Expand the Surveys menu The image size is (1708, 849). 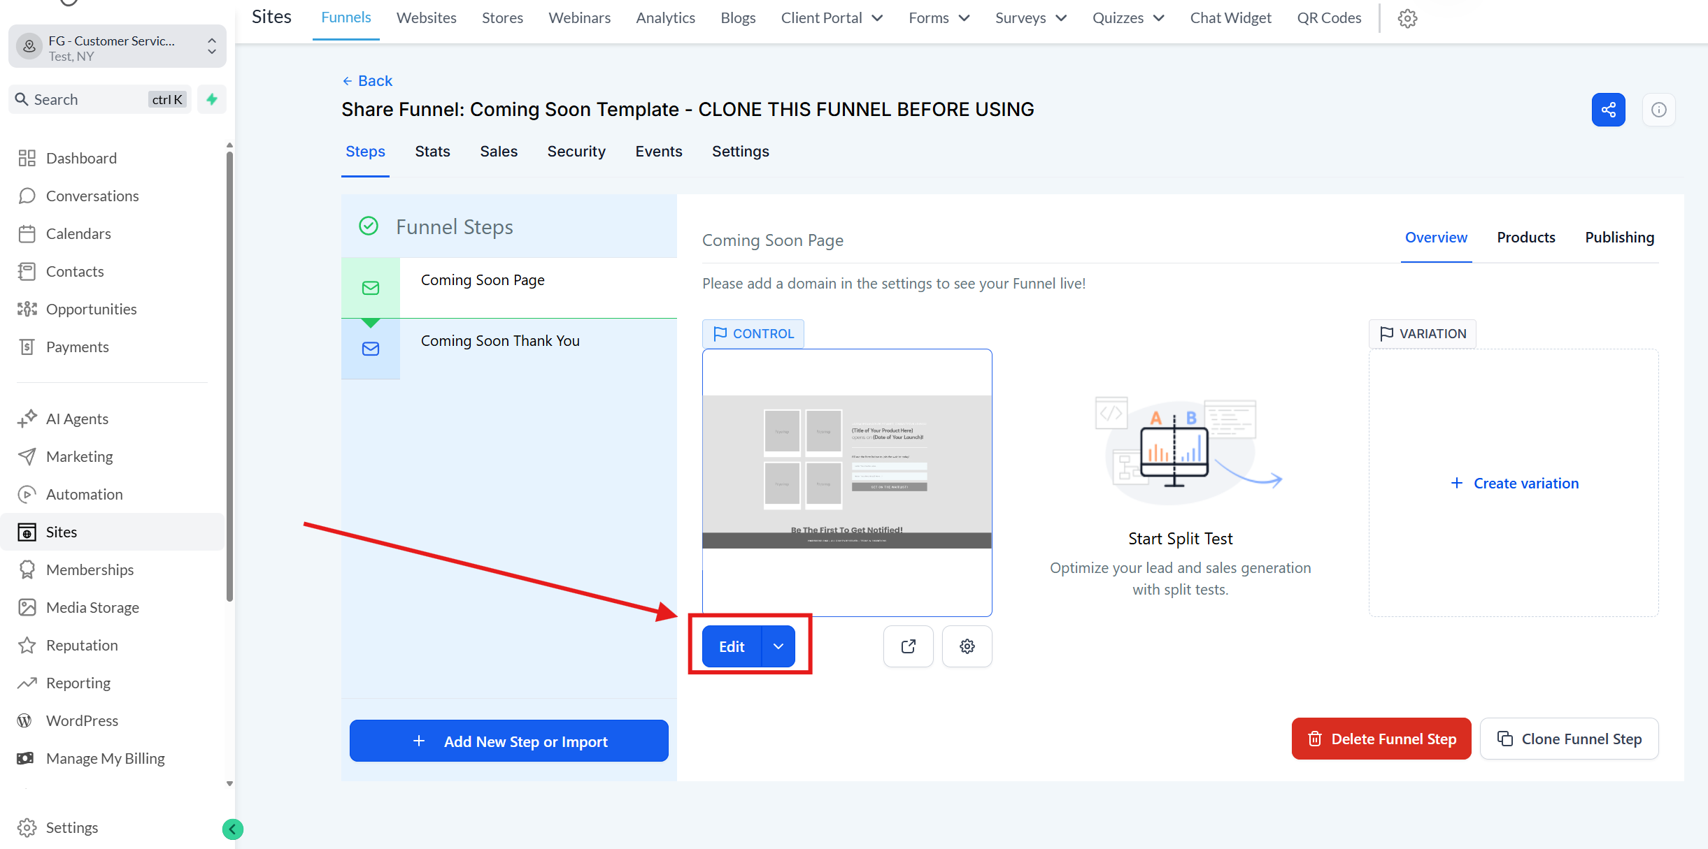pos(1030,18)
